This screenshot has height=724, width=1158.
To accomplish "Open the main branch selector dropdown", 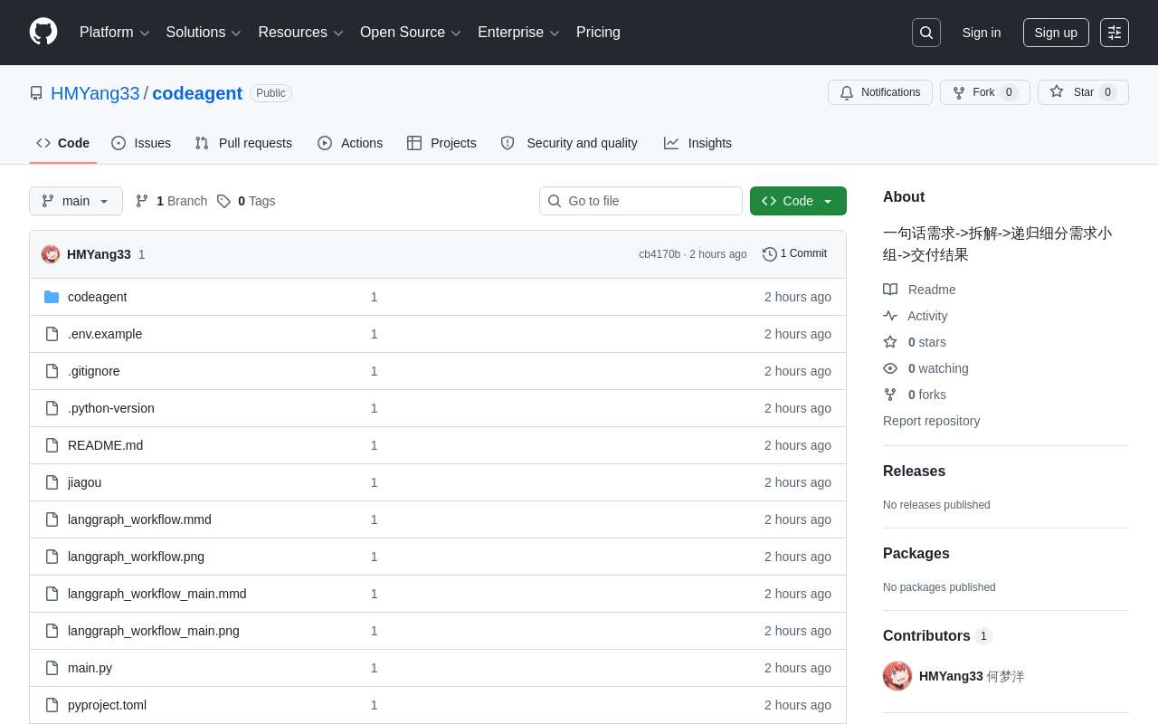I will 76,201.
